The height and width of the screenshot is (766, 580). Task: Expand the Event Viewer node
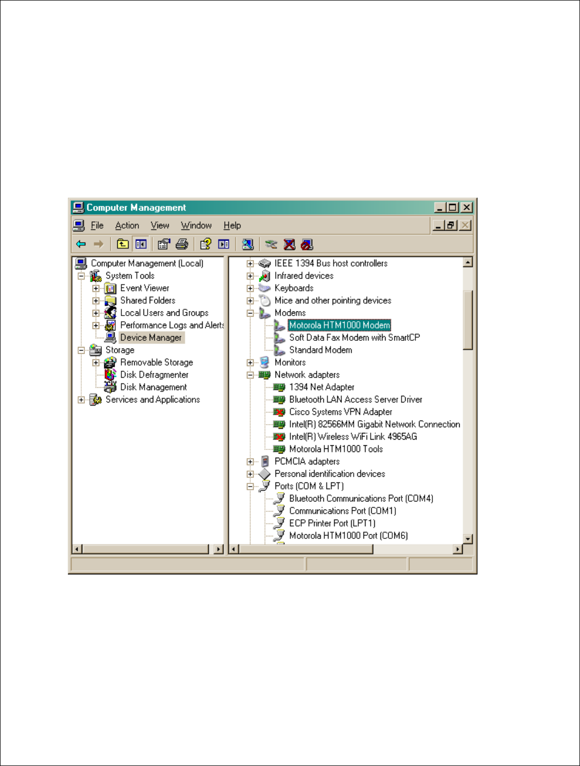96,288
